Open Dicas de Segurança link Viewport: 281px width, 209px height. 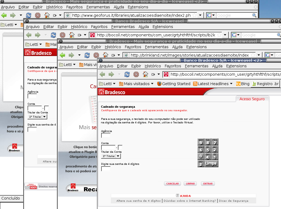[234, 201]
